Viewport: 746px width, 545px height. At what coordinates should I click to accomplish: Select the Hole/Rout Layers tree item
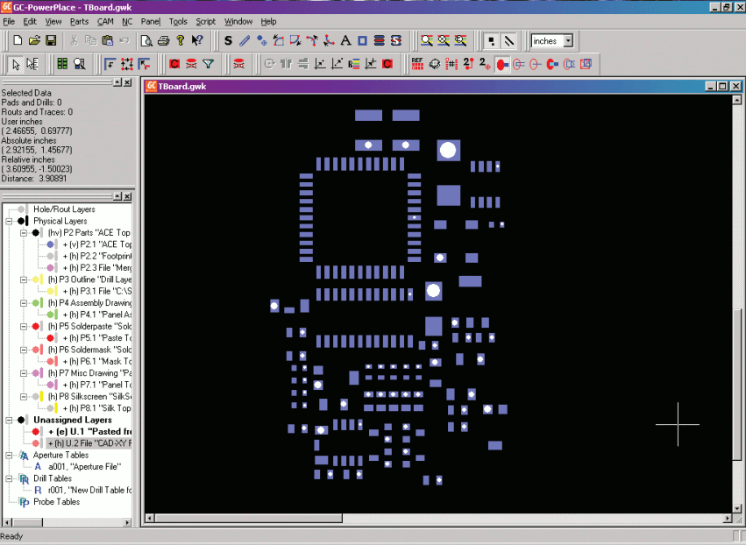[x=64, y=209]
